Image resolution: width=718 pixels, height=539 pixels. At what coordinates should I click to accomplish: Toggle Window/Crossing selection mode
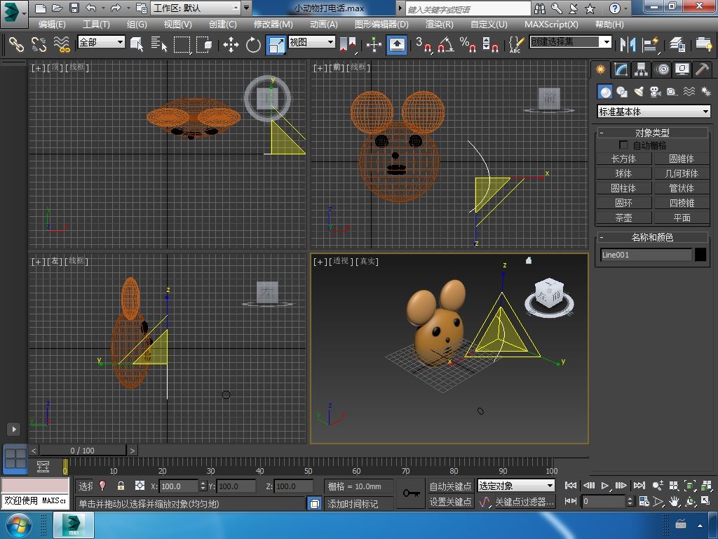[204, 44]
